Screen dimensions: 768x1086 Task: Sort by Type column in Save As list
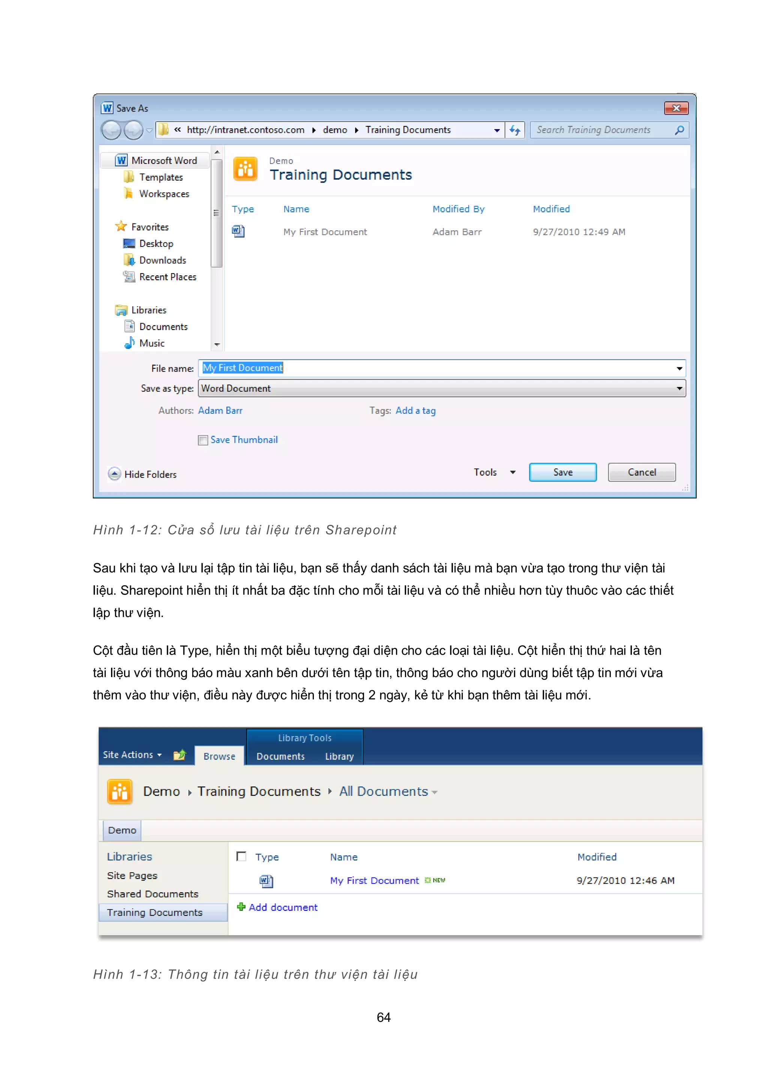point(243,209)
